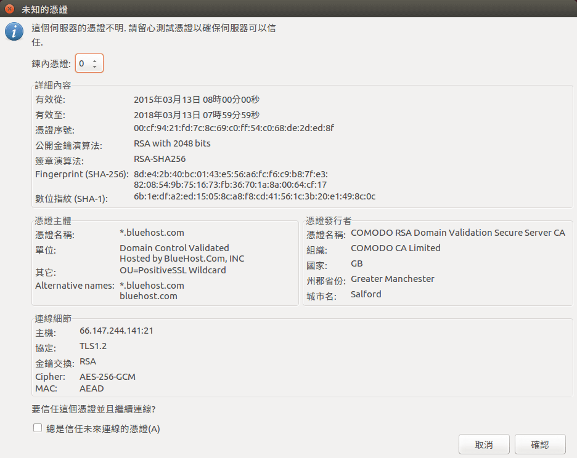Viewport: 577px width, 458px height.
Task: Increase the 鍊內憑證 spinner value
Action: (94, 60)
